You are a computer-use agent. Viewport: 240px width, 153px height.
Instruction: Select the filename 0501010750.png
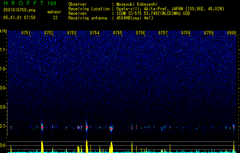point(19,10)
